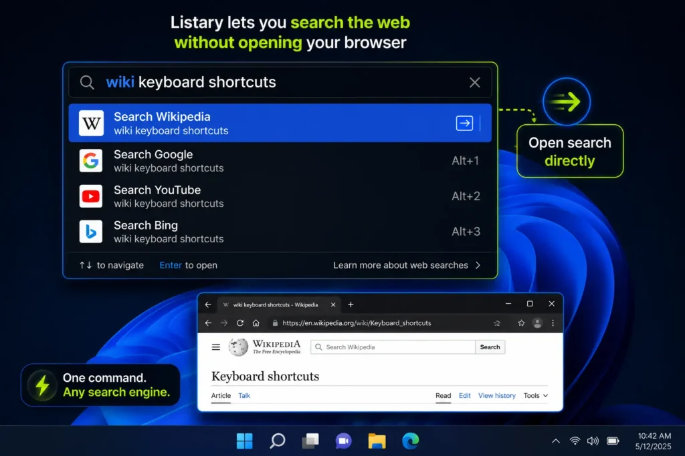Show hidden tray icons chevron

pyautogui.click(x=556, y=441)
